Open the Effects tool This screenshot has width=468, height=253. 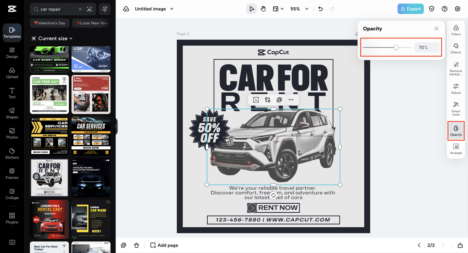coord(456,48)
